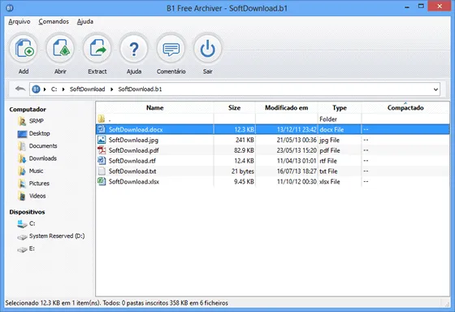Sort by the Compactado column header
Viewport: 455px width, 312px height.
click(405, 108)
